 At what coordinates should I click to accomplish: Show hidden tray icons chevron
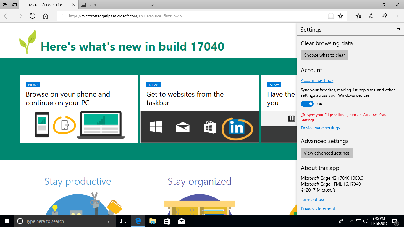pyautogui.click(x=352, y=221)
